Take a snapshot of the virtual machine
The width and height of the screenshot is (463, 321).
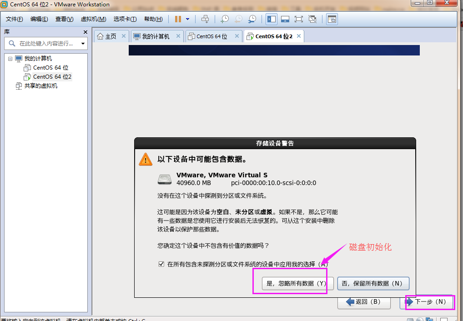point(225,19)
